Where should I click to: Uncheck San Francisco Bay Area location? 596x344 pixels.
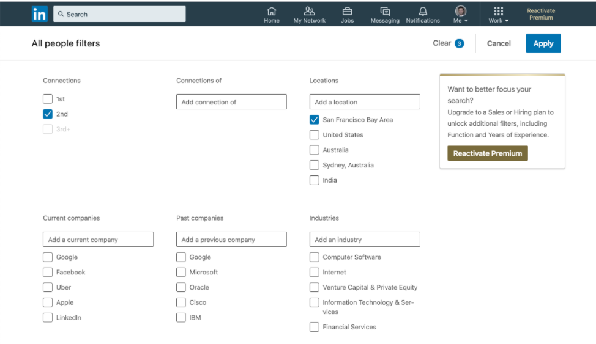click(x=314, y=120)
